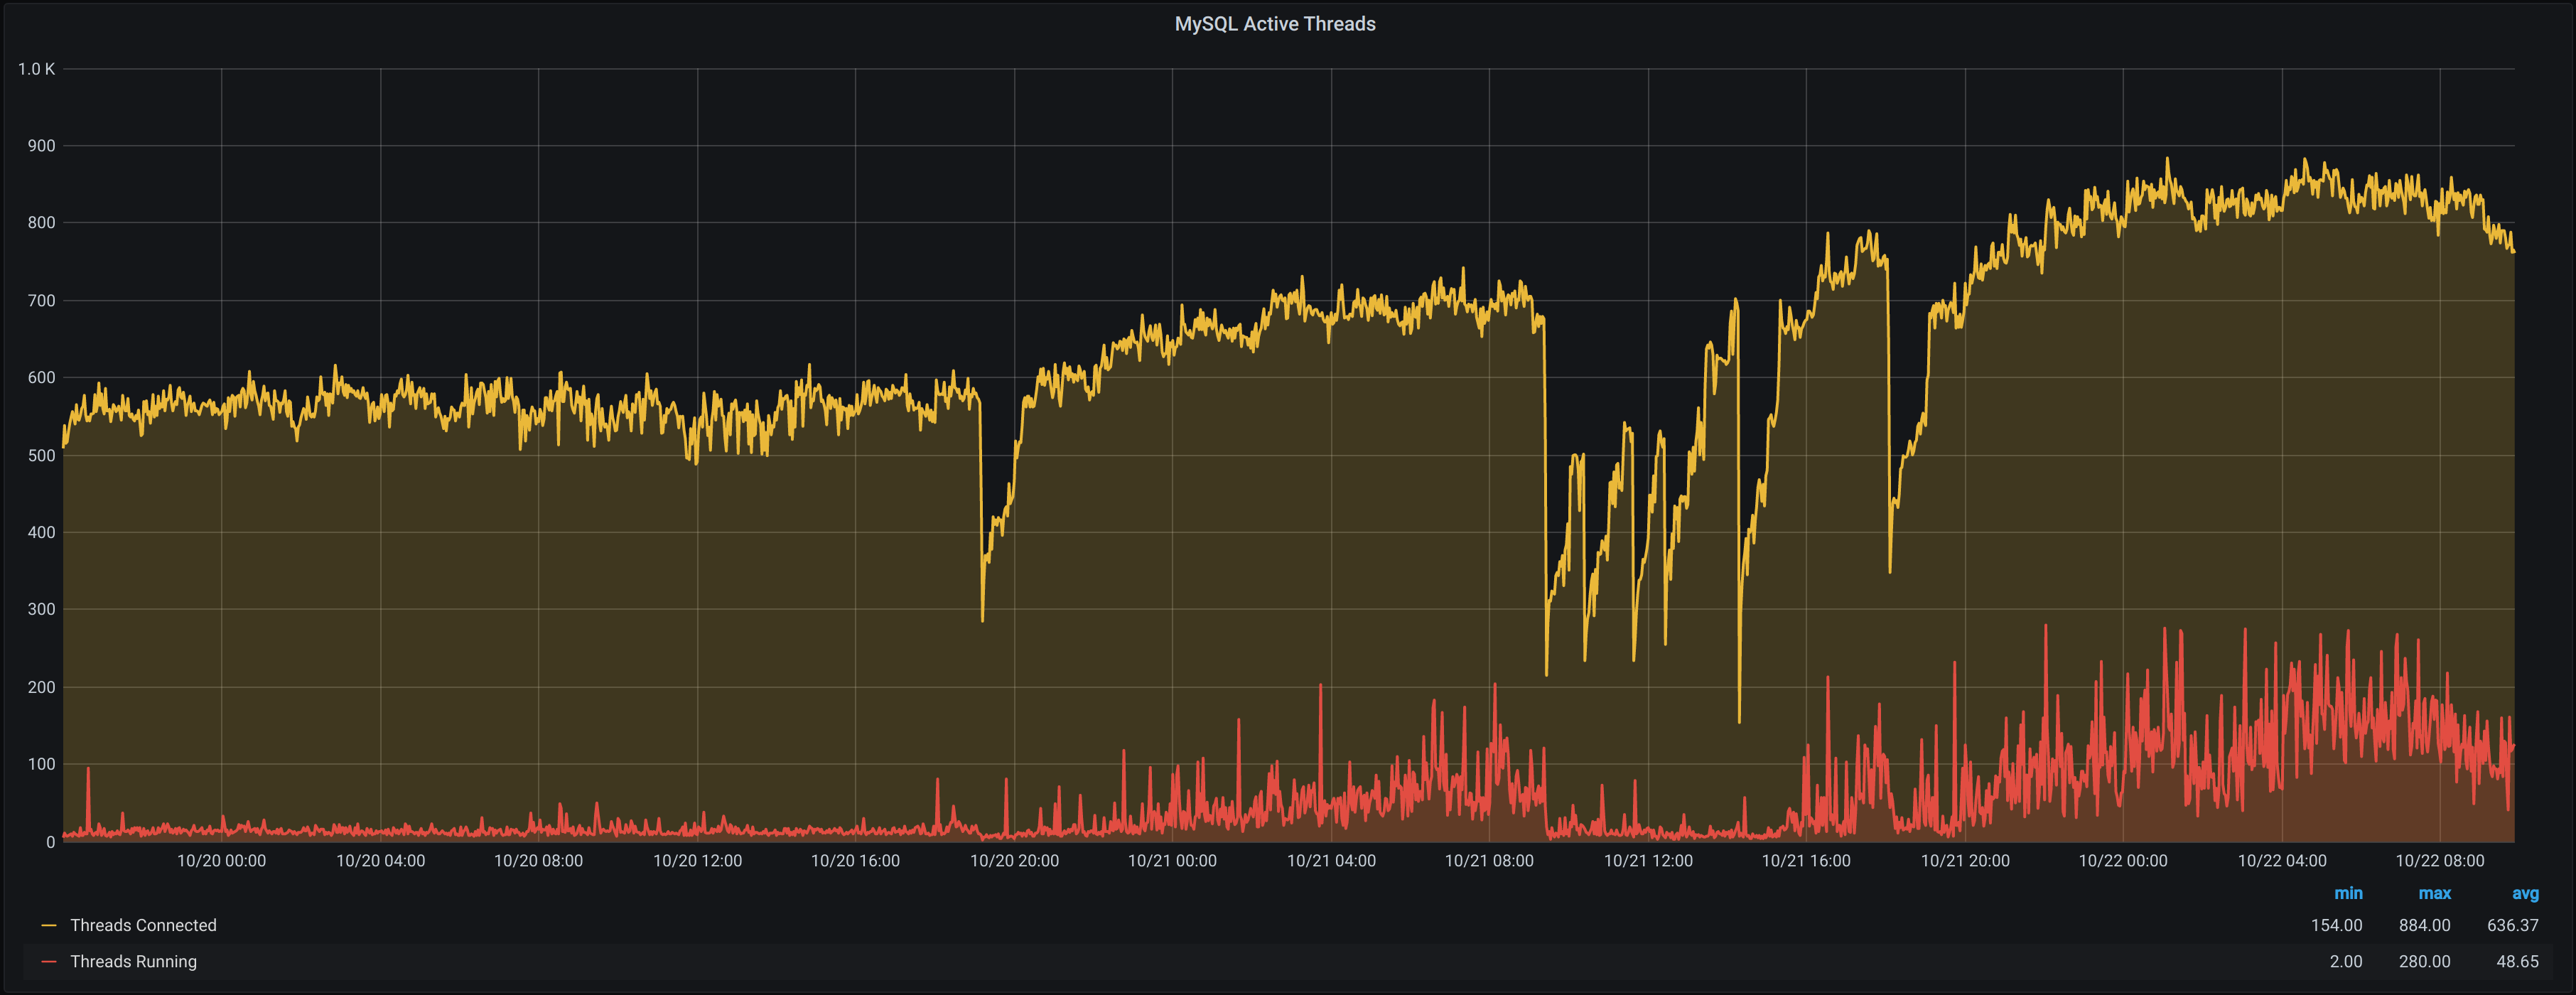Toggle the Threads Connected legend series

pyautogui.click(x=143, y=925)
